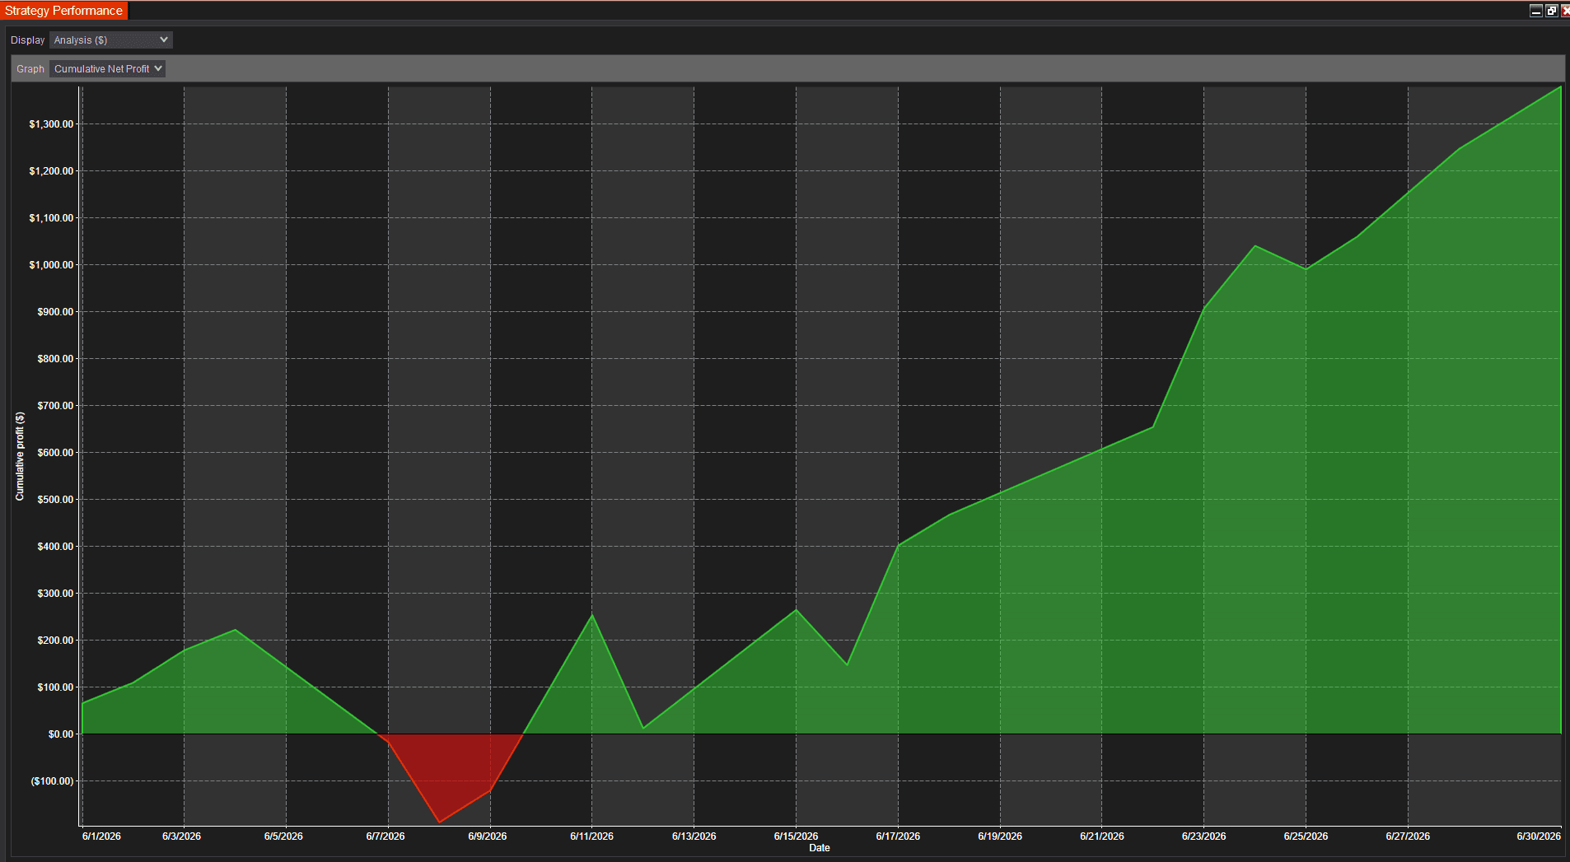Click the 6/15/2026 date axis label
The image size is (1570, 862).
[x=796, y=836]
